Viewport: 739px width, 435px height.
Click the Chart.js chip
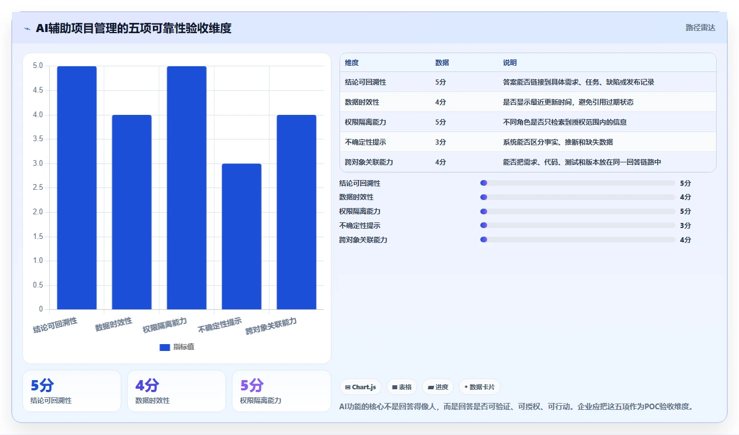361,387
